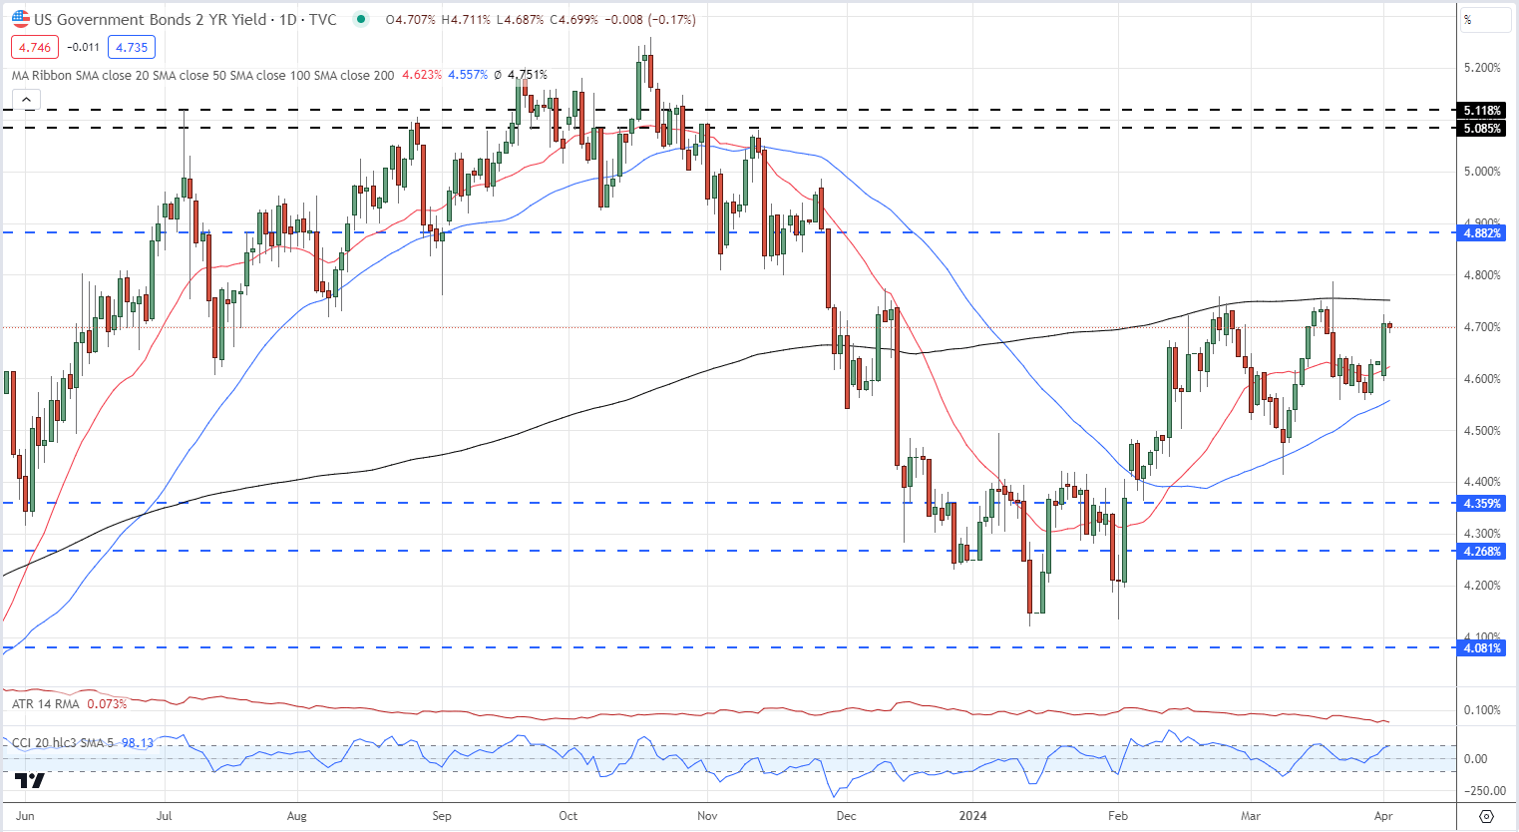The height and width of the screenshot is (832, 1519).
Task: Click the 0.00 CCI pane axis label
Action: click(x=1475, y=759)
